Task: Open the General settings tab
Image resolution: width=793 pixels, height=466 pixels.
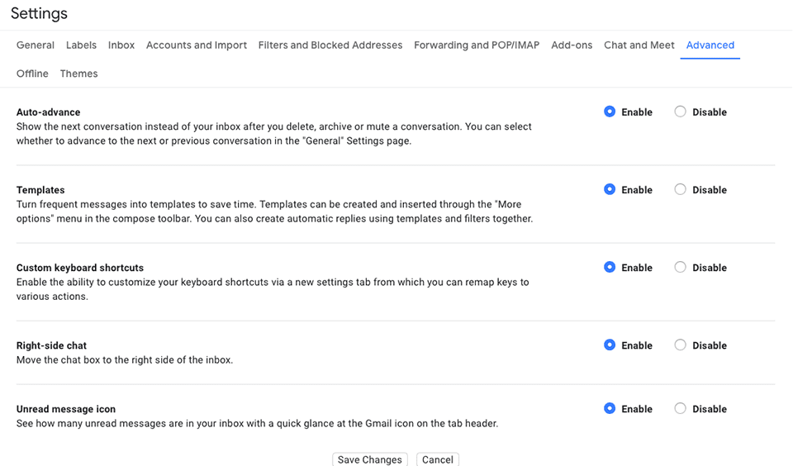Action: 36,45
